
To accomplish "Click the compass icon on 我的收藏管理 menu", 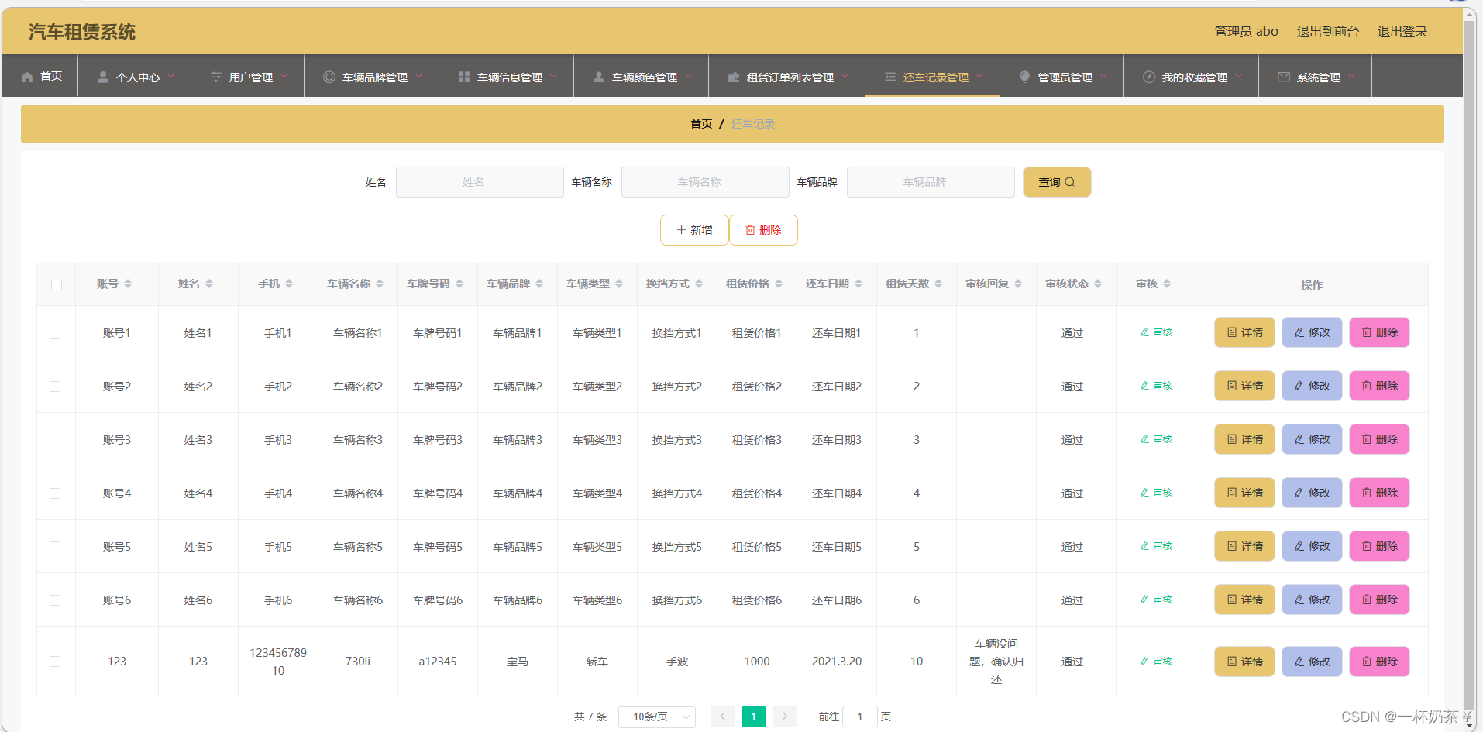I will point(1149,77).
